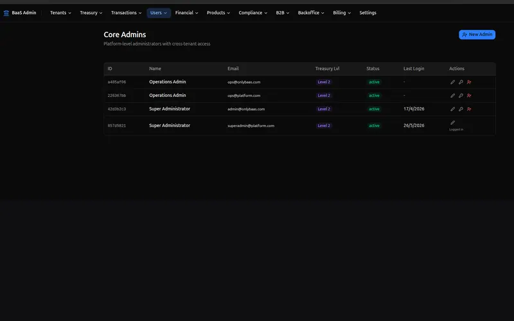Click active status badge for ops@onlybaas.com
The image size is (514, 321).
[374, 82]
